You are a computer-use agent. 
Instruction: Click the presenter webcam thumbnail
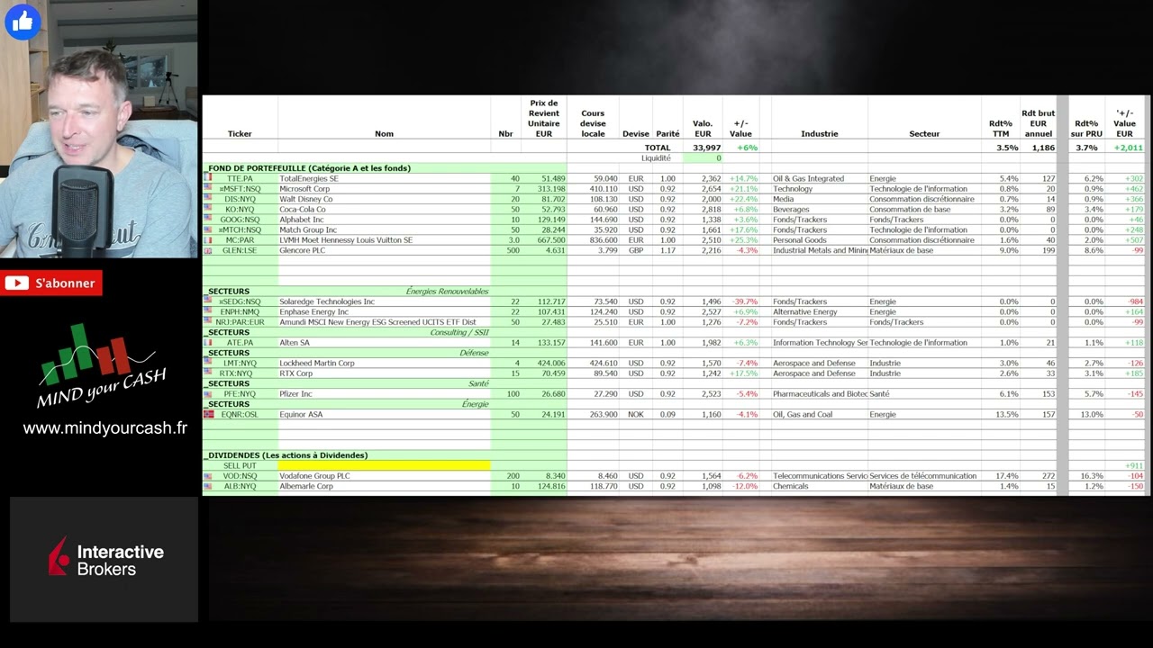(x=99, y=130)
